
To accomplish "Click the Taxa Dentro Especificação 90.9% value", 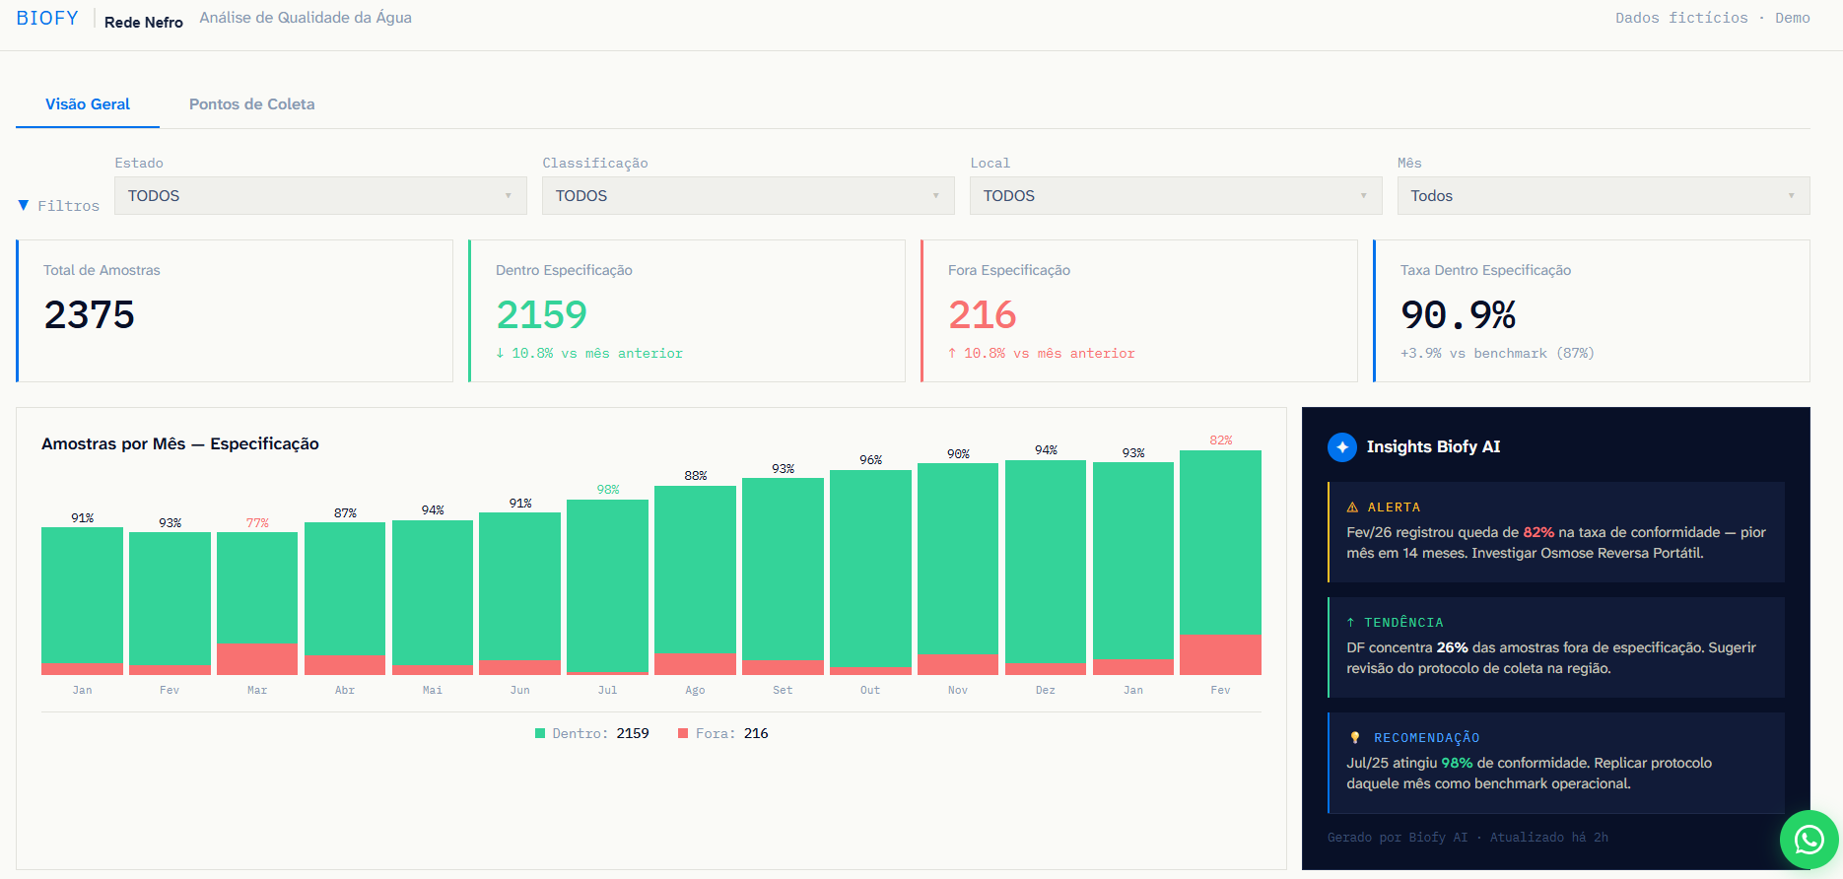I will [x=1458, y=315].
